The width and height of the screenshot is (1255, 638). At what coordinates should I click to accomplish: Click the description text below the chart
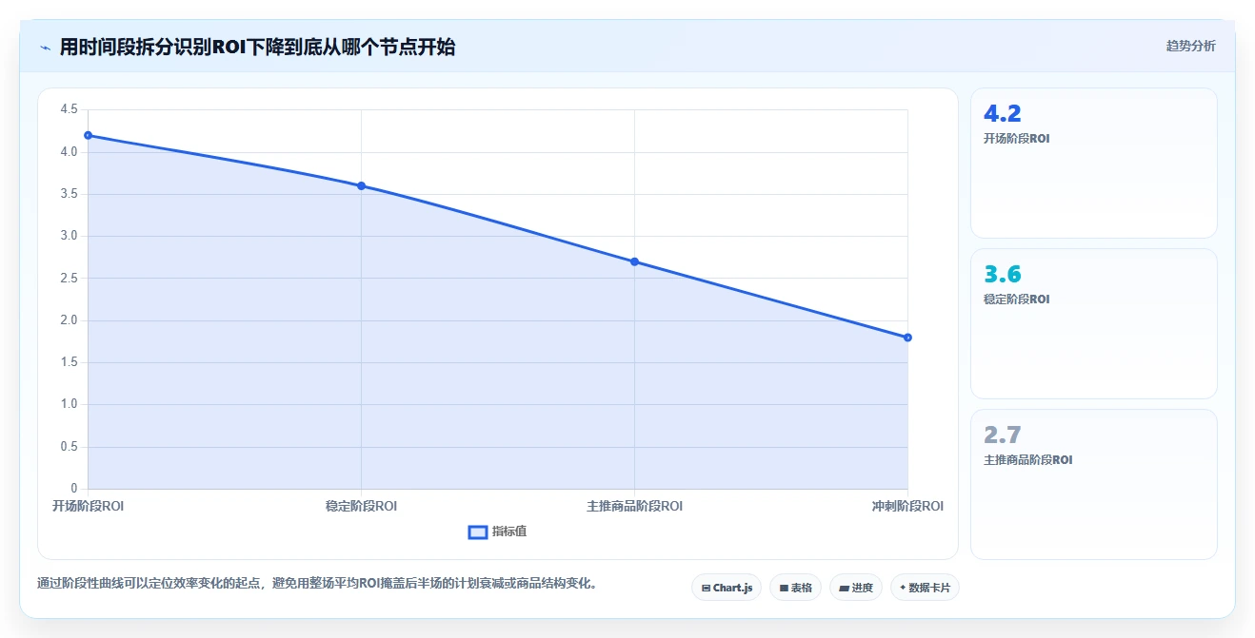pyautogui.click(x=319, y=584)
